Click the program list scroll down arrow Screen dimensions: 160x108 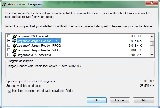click(x=152, y=55)
